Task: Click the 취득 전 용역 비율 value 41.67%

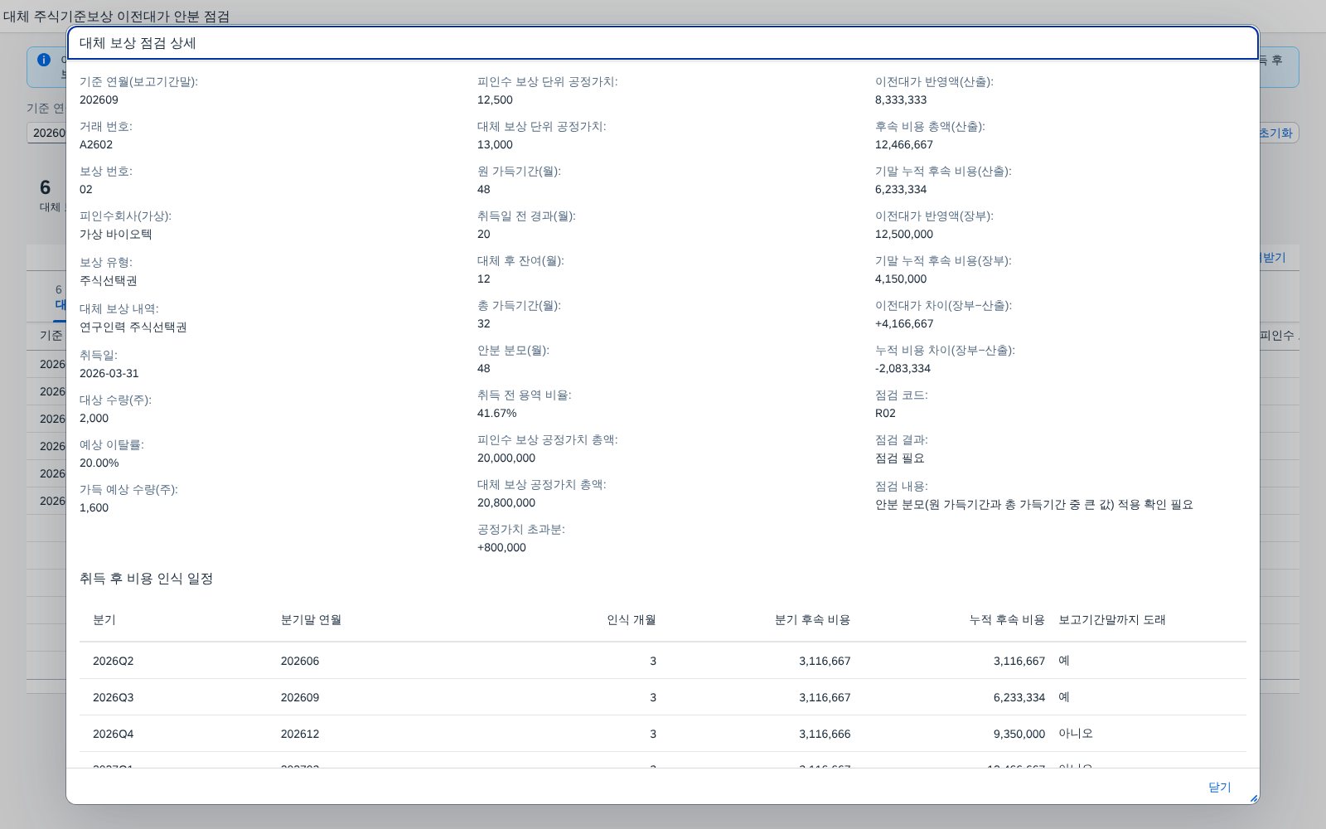Action: tap(497, 413)
